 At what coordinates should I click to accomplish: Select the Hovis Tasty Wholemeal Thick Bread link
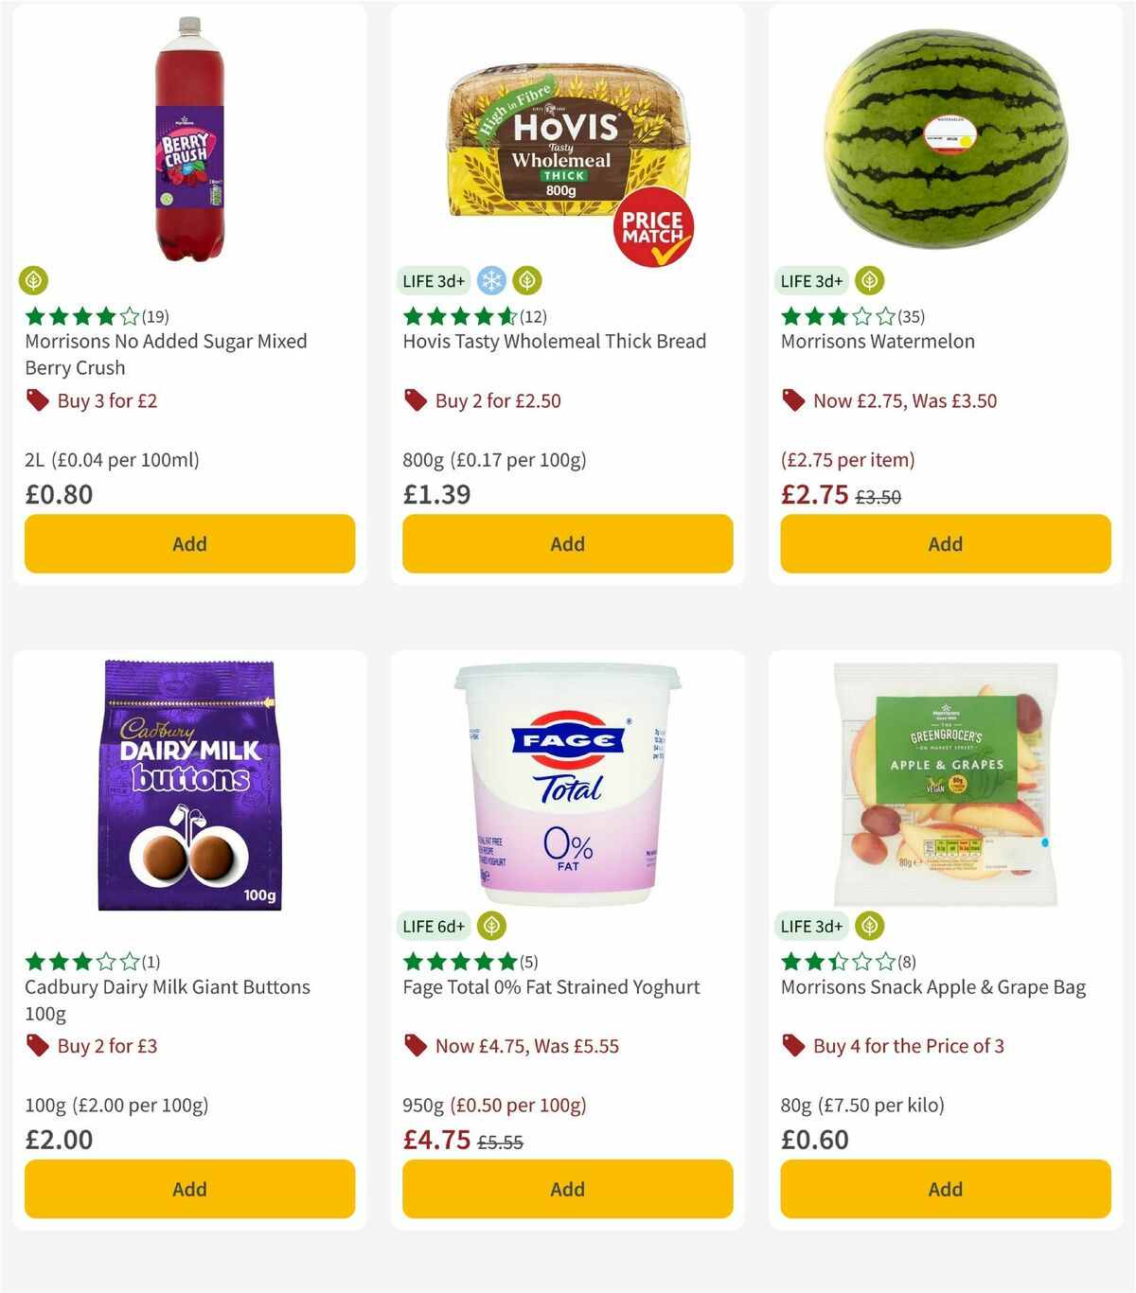coord(554,341)
